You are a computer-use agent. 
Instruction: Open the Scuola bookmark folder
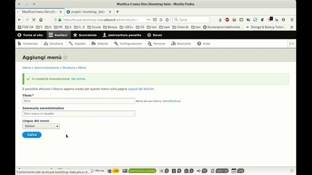pos(94,27)
